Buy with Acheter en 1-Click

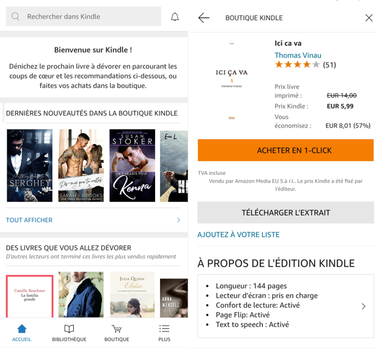click(x=285, y=150)
